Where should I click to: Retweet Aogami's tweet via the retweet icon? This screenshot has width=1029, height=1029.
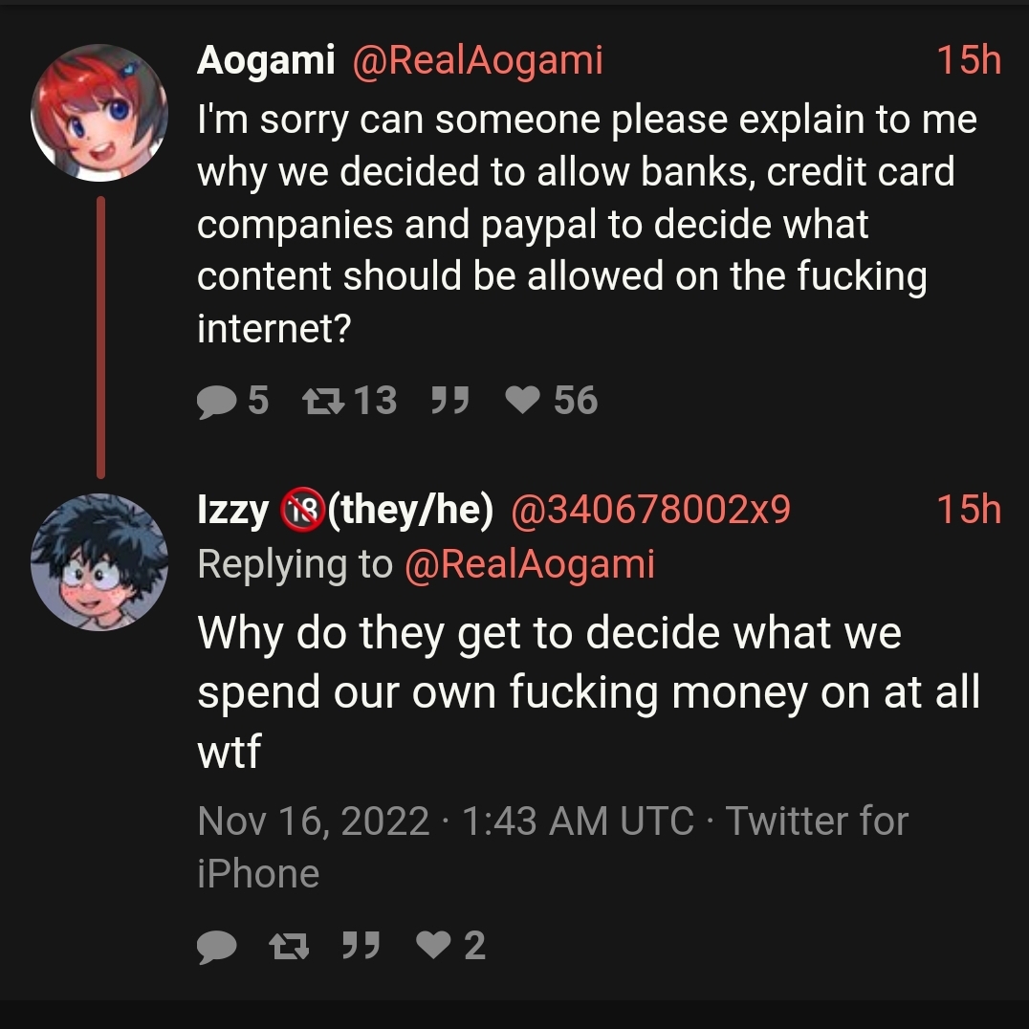click(x=323, y=401)
